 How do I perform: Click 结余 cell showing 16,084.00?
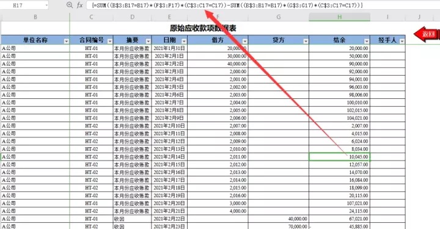340,180
